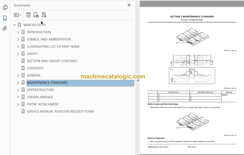Click the A-A cross-section diagram
This screenshot has width=244, height=155.
click(x=192, y=76)
